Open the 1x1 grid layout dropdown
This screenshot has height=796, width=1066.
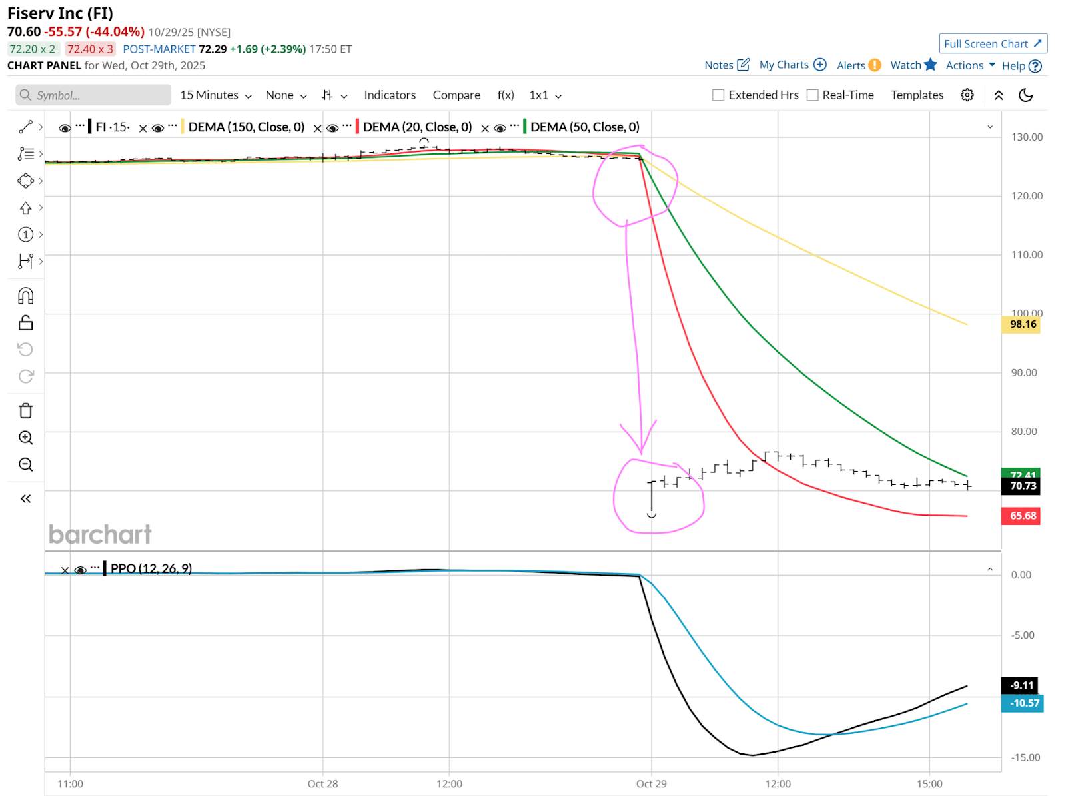pos(545,95)
